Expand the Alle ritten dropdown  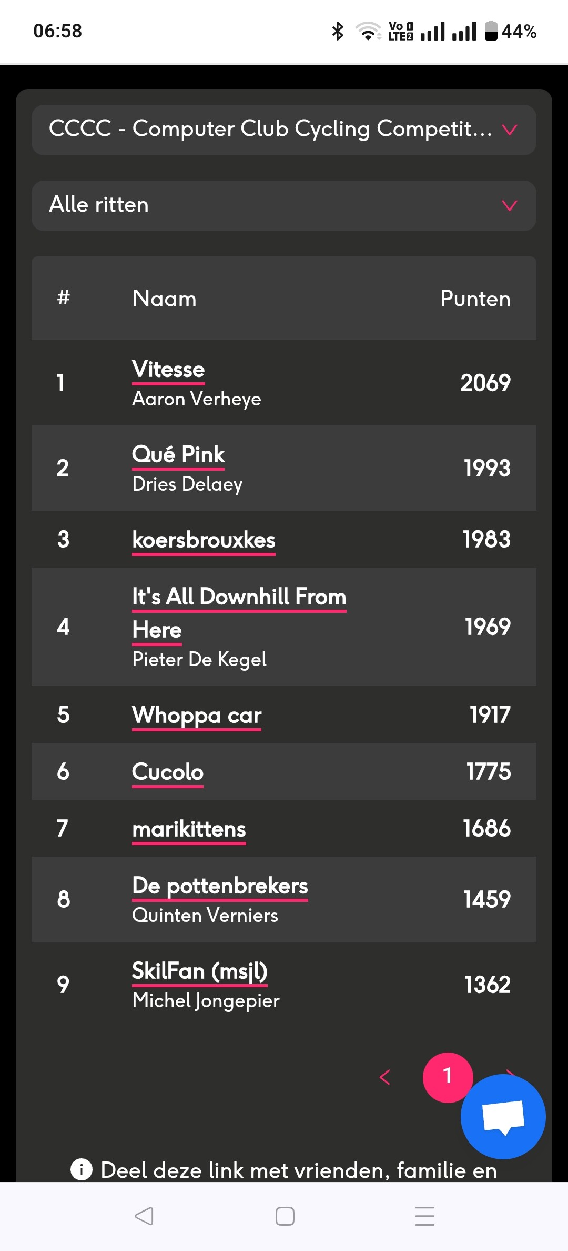coord(284,205)
